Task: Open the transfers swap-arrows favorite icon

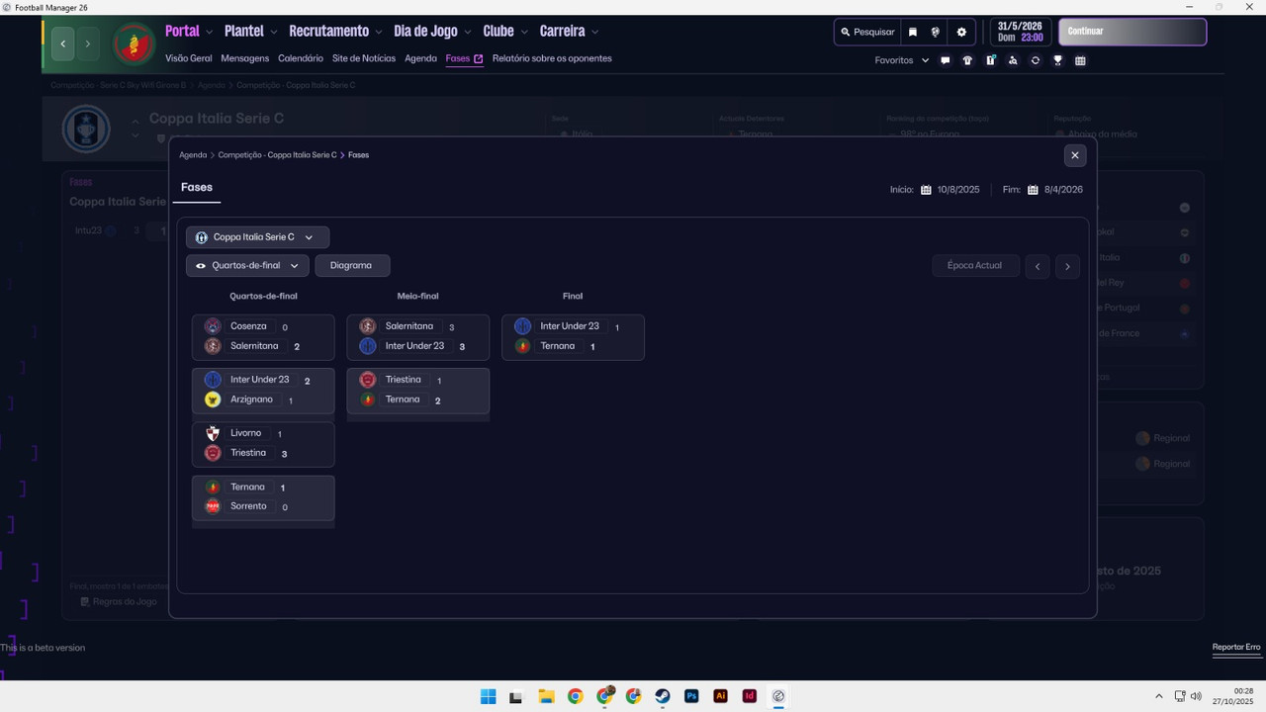Action: tap(1036, 60)
